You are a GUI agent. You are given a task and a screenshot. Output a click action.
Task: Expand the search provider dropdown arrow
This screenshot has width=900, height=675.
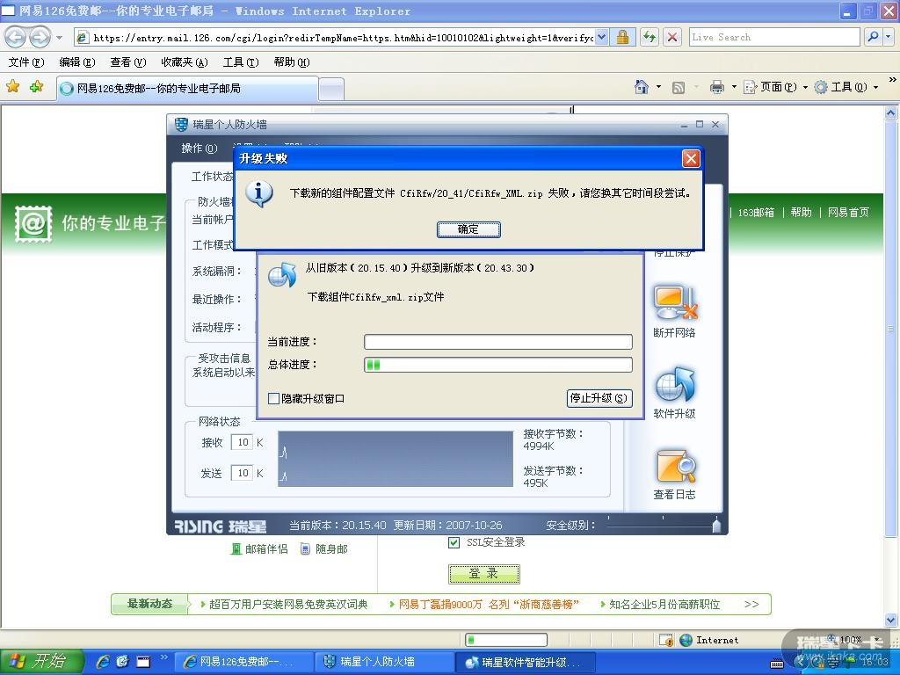[x=889, y=37]
